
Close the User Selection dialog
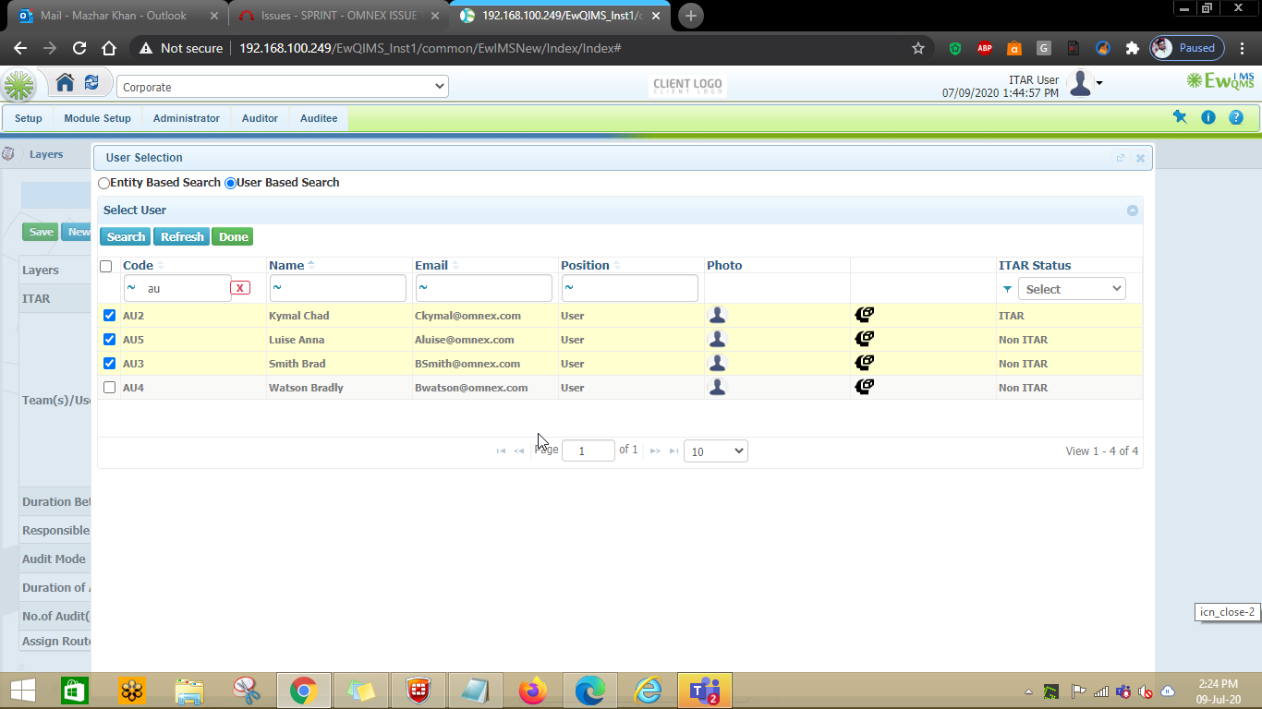(1140, 158)
